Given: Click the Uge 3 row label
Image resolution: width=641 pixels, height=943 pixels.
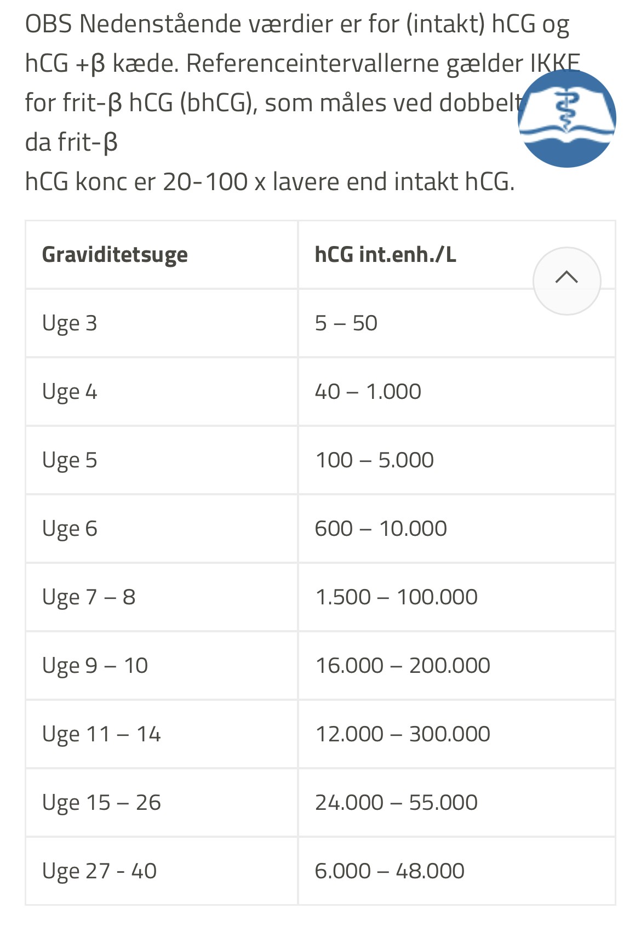Looking at the screenshot, I should 70,323.
